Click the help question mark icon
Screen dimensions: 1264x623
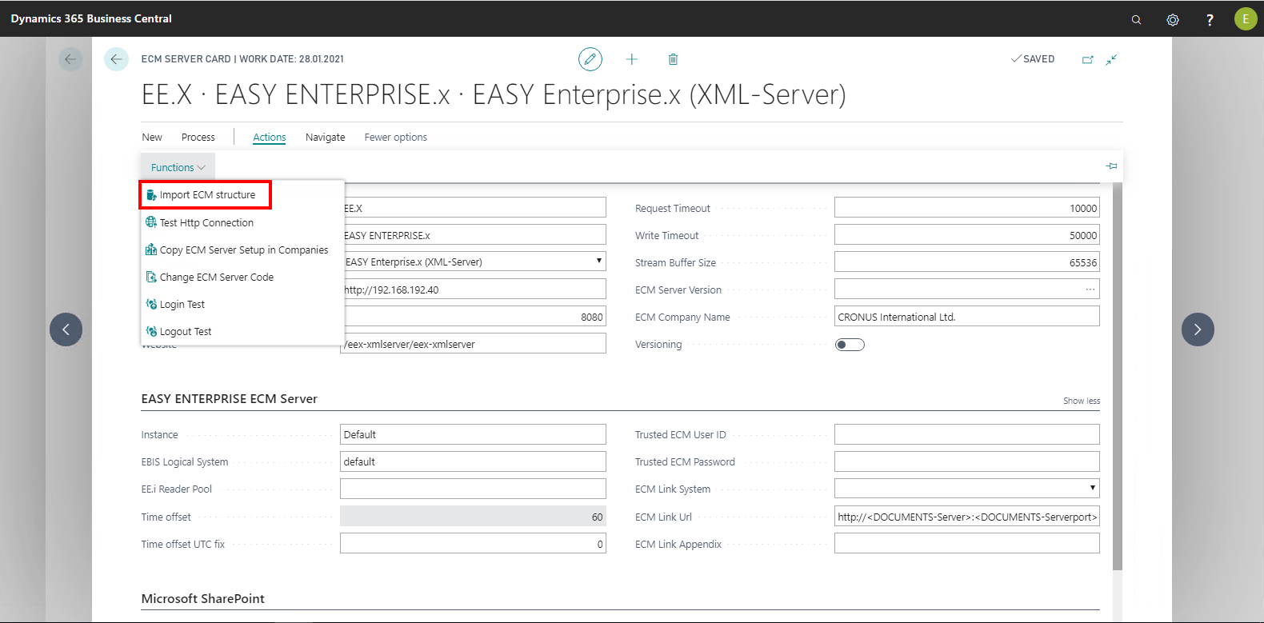pos(1209,19)
